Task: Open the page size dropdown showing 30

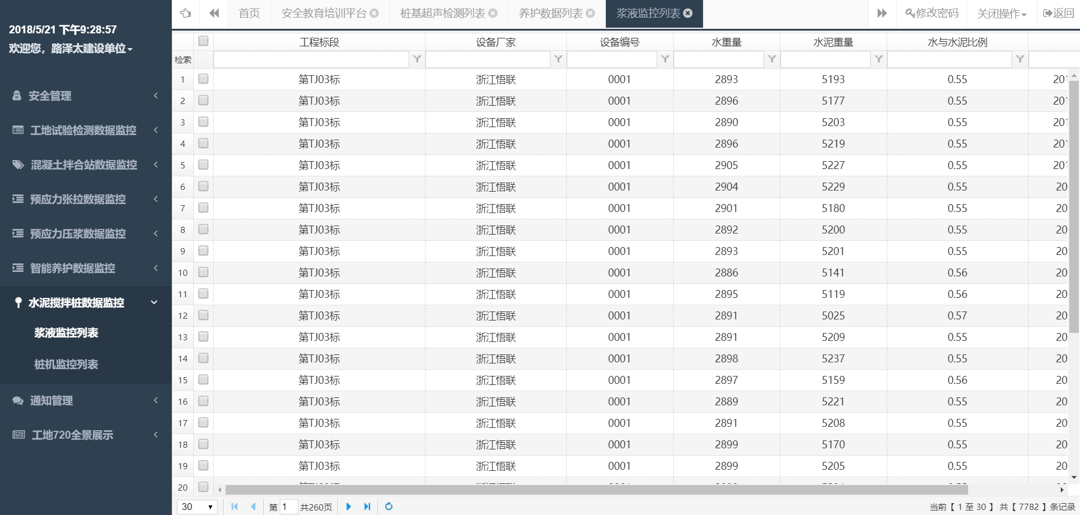Action: pyautogui.click(x=197, y=507)
